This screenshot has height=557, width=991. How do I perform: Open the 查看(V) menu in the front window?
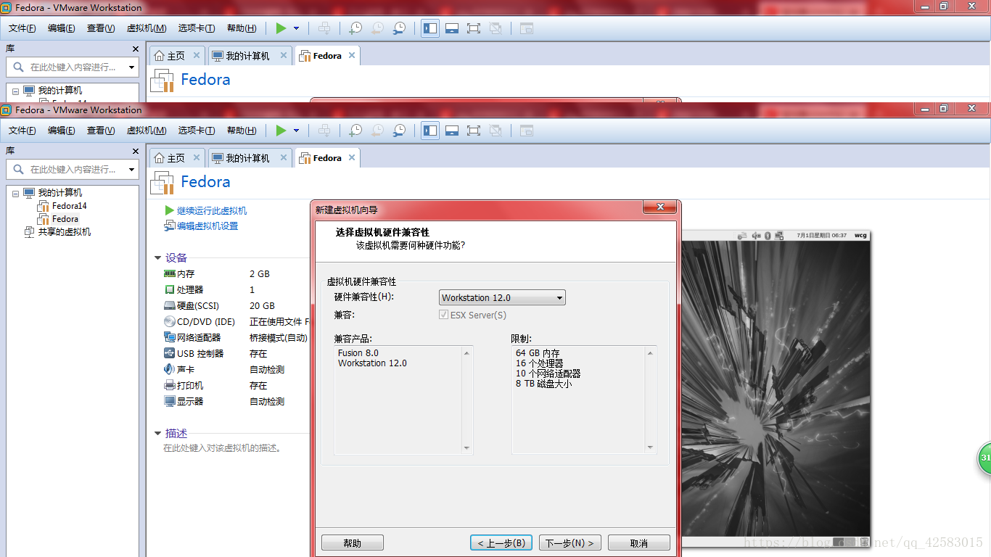pos(101,131)
